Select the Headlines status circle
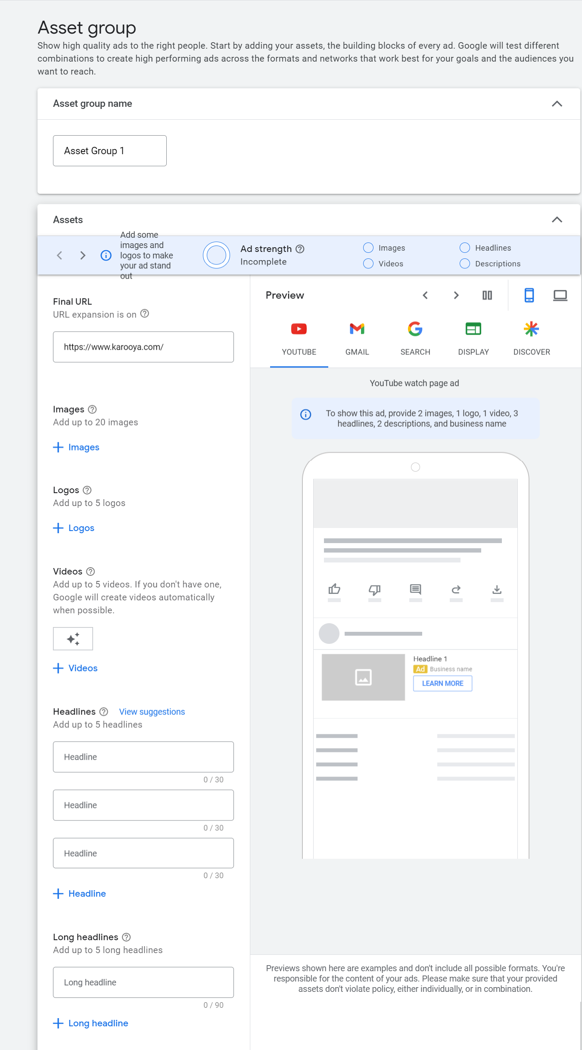The image size is (582, 1050). click(465, 248)
